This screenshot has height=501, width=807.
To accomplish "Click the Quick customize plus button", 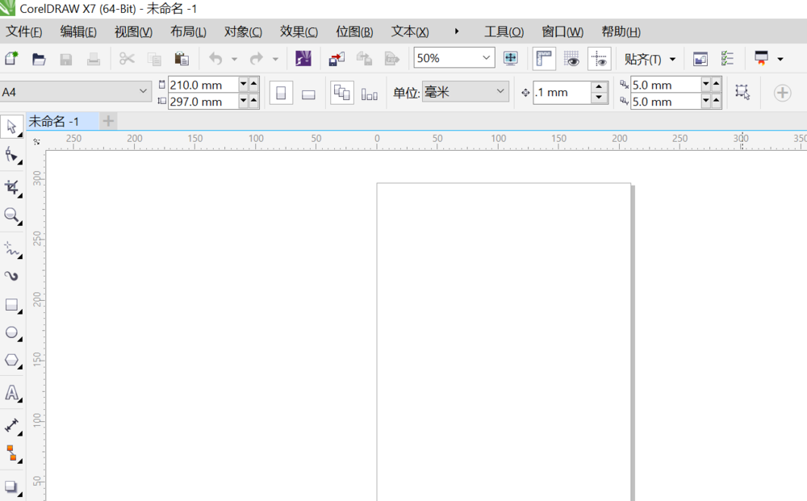I will (x=782, y=93).
